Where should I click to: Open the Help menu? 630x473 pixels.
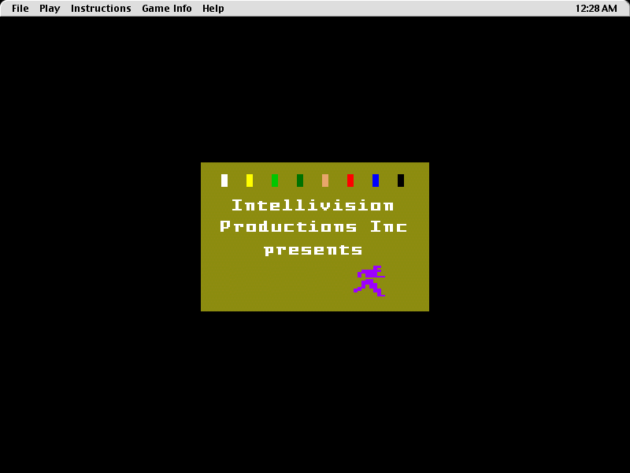[x=213, y=9]
